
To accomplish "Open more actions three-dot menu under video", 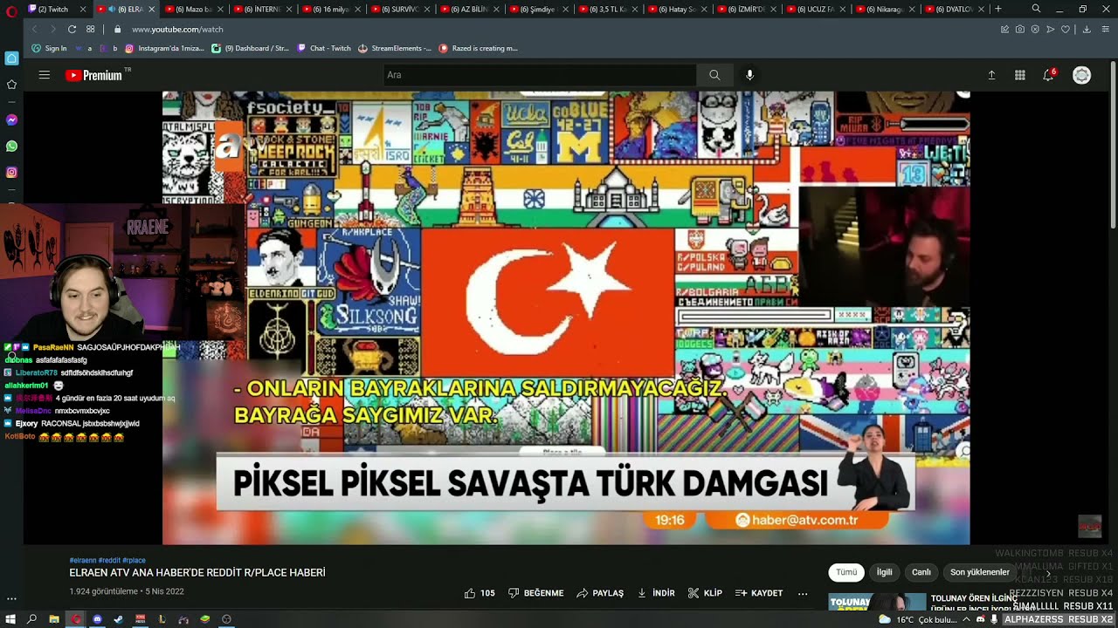I will [x=803, y=593].
